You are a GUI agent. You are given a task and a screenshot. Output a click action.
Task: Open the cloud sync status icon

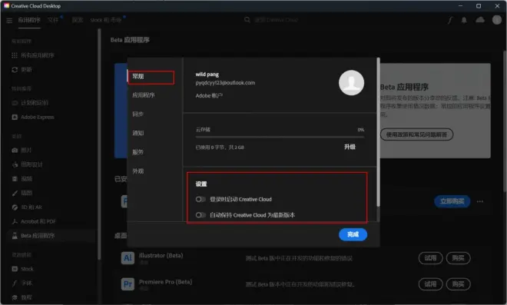(x=480, y=20)
